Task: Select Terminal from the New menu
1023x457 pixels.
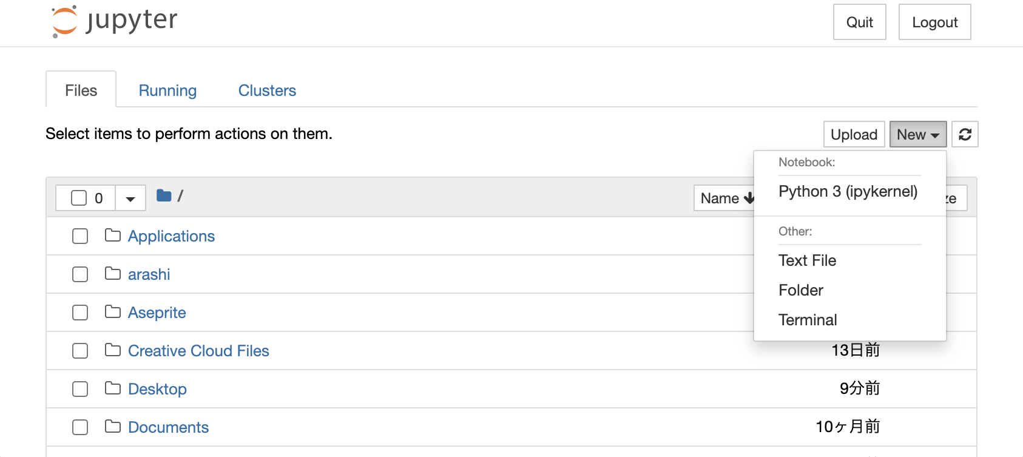Action: (x=808, y=319)
